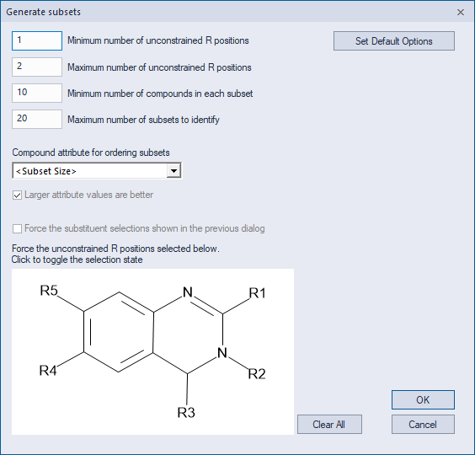This screenshot has width=475, height=455.
Task: Close the Generate subsets dialog
Action: (x=461, y=12)
